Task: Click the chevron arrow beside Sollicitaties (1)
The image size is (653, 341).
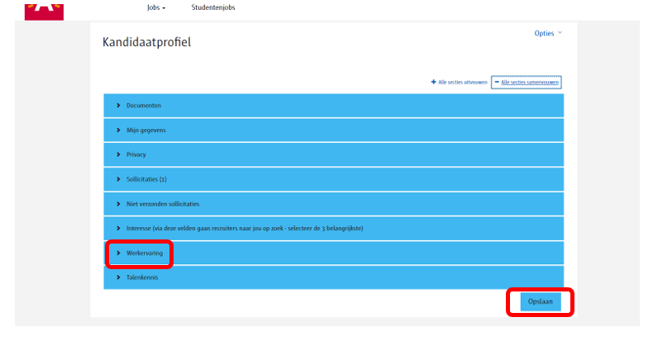Action: click(118, 179)
